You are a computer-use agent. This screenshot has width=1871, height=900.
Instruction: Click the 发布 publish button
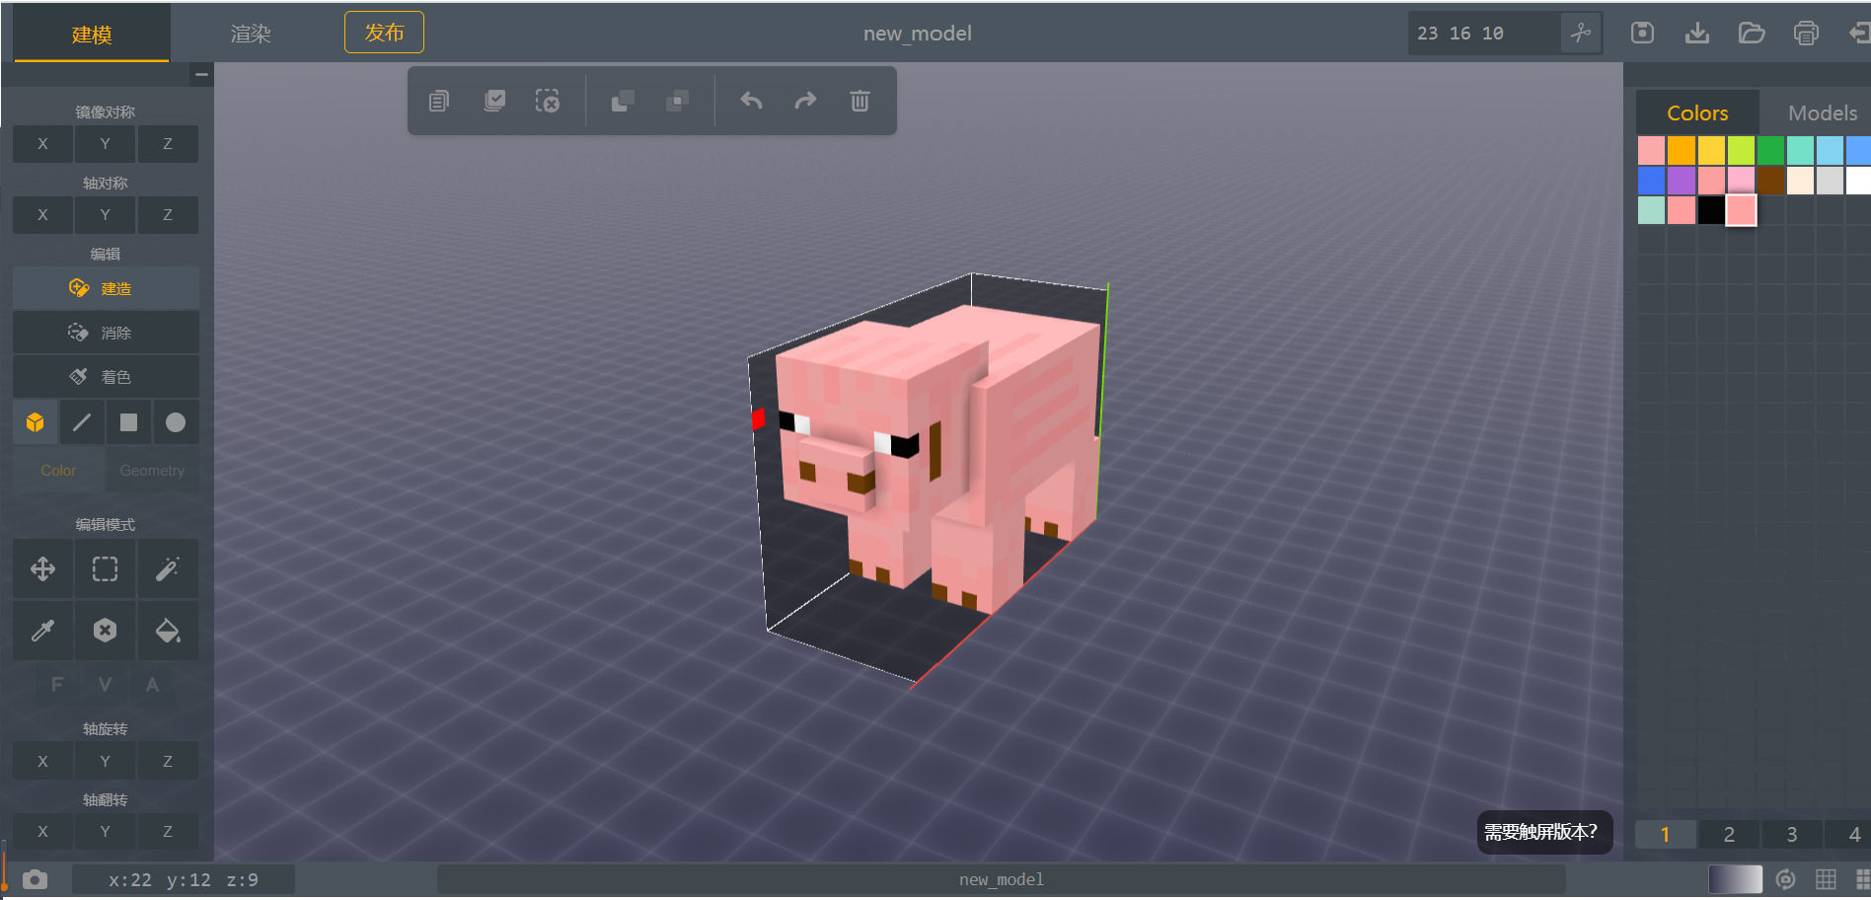click(384, 33)
